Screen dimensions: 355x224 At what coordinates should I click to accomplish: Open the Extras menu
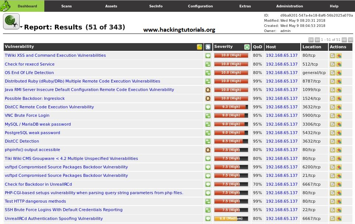(245, 6)
